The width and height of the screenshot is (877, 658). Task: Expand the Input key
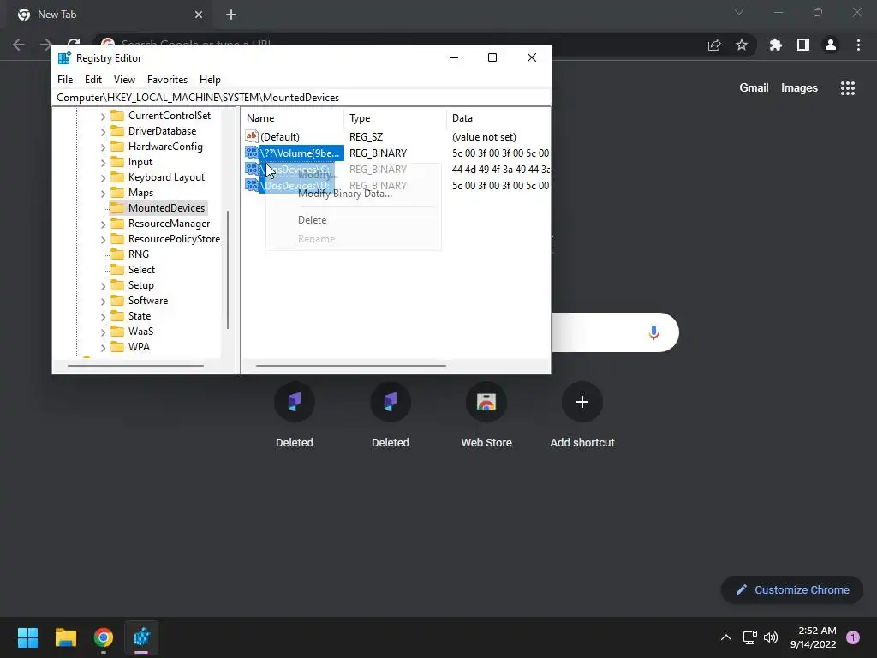[x=103, y=162]
